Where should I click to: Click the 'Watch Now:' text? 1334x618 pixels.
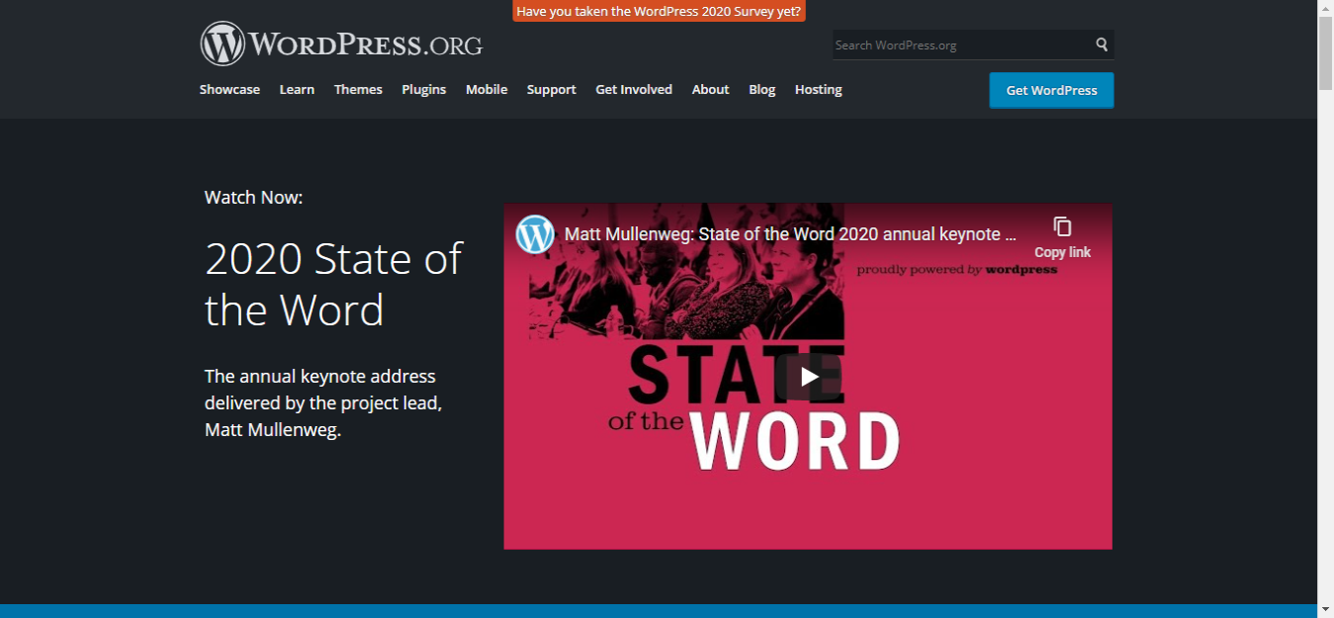click(253, 197)
